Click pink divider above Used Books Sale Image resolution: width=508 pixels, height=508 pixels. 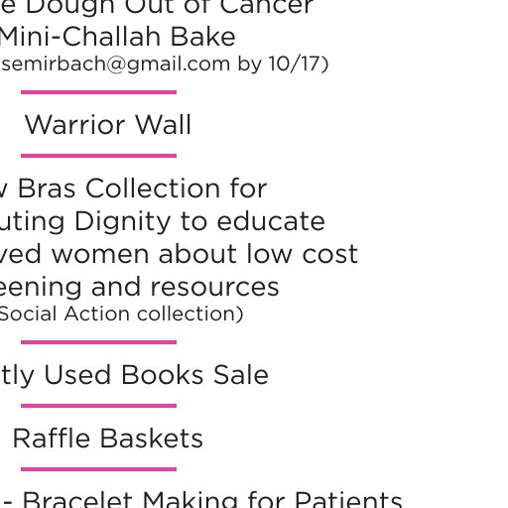pos(98,342)
